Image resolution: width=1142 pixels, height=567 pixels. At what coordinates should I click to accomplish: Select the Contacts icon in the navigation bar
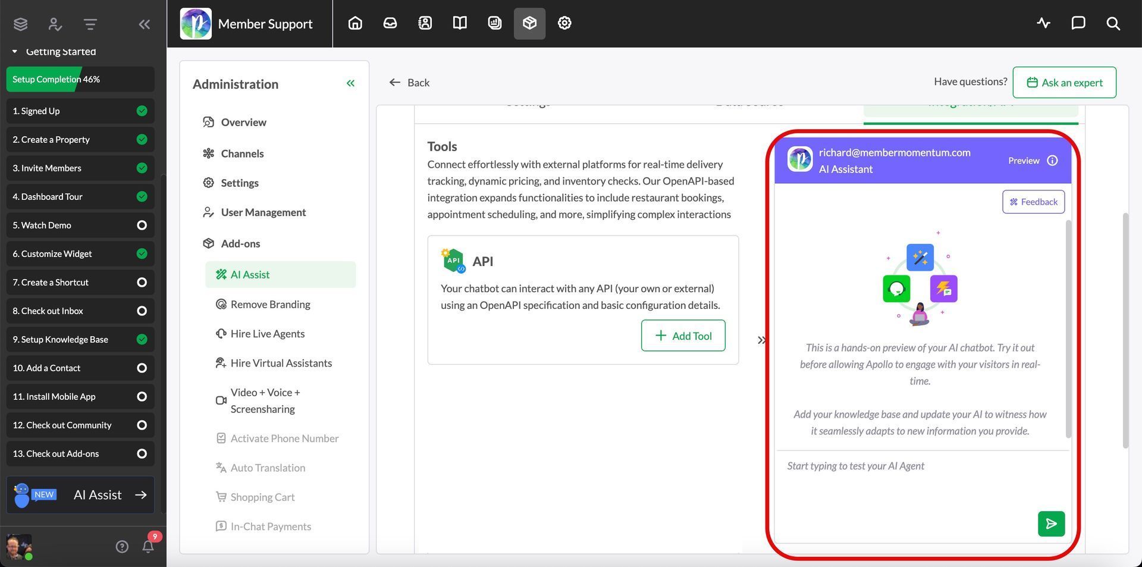click(425, 23)
